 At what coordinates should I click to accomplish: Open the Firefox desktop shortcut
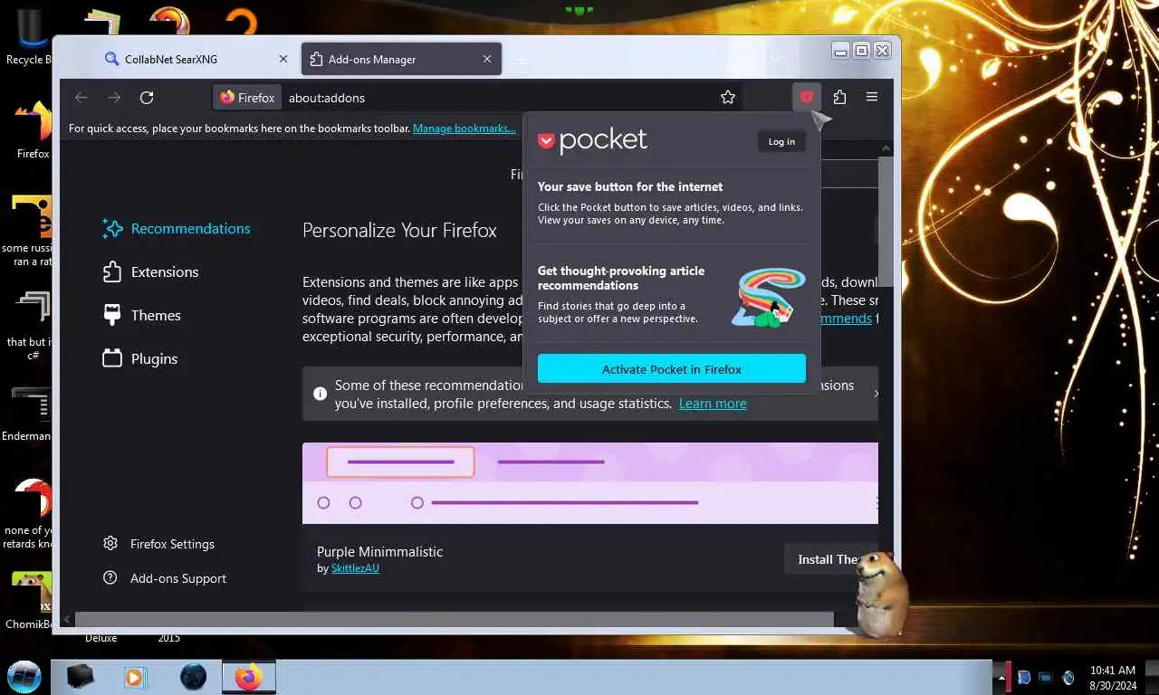33,127
